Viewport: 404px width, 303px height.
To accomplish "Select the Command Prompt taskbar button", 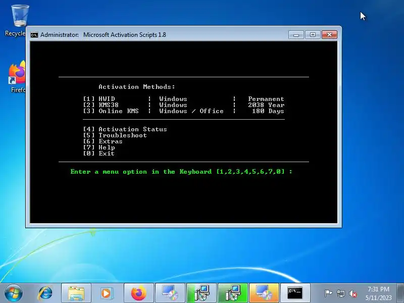I will coord(295,293).
